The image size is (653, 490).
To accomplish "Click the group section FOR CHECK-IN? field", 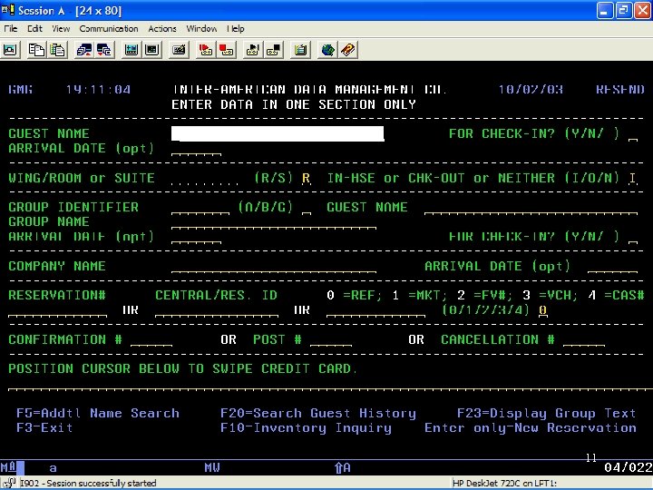I will tap(633, 237).
